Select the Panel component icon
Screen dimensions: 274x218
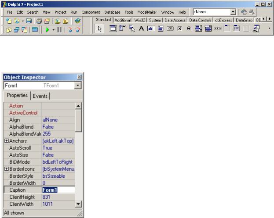246,29
